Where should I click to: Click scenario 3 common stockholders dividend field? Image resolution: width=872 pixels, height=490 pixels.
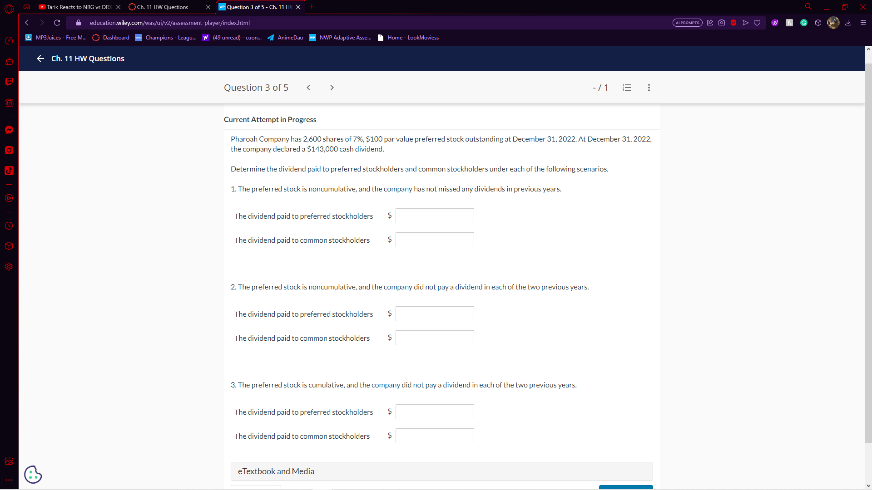[435, 436]
